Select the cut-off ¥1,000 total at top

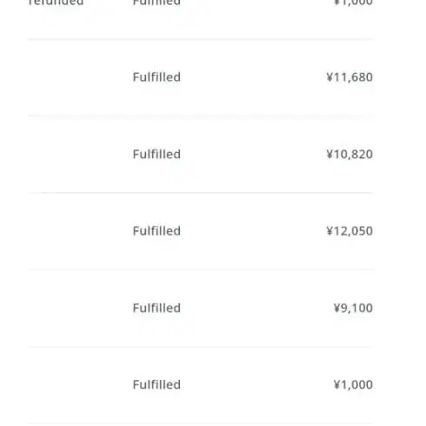pos(353,3)
